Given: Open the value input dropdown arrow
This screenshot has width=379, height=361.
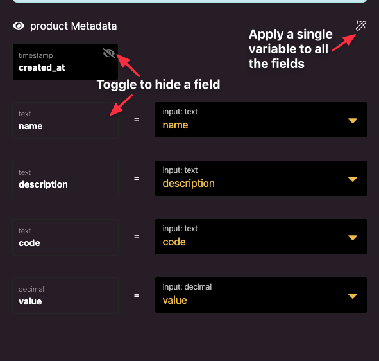Looking at the screenshot, I should pyautogui.click(x=353, y=296).
